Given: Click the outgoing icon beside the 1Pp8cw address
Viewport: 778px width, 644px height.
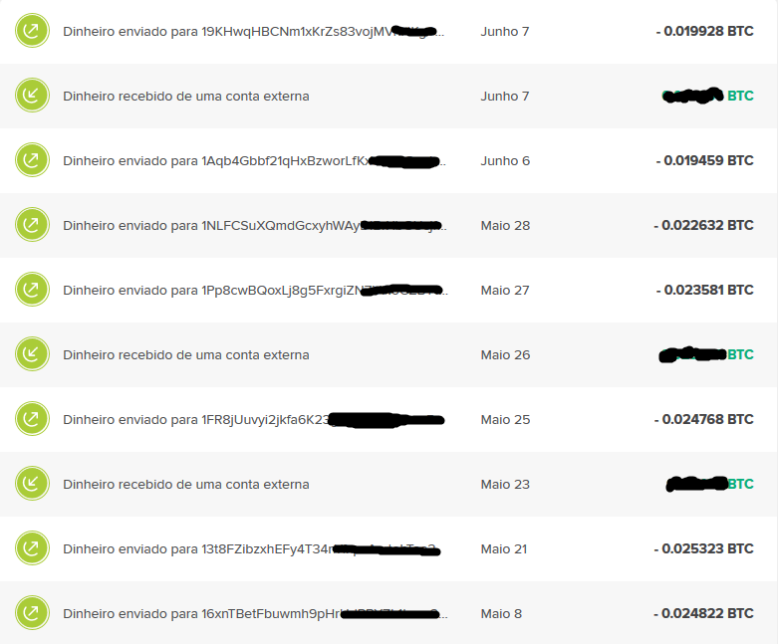Looking at the screenshot, I should coord(32,291).
